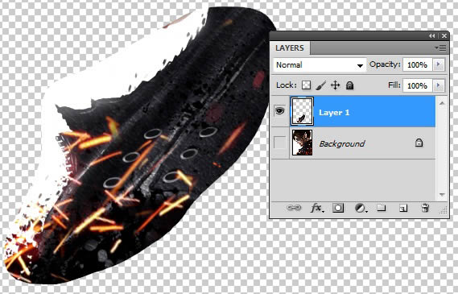The width and height of the screenshot is (458, 294).
Task: Open the Opacity slider arrow
Action: pyautogui.click(x=438, y=64)
